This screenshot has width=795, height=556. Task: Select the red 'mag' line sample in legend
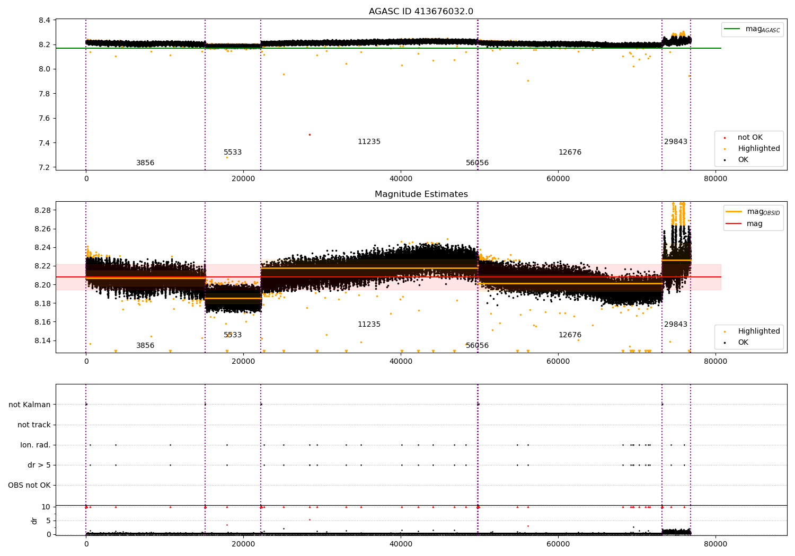tap(734, 224)
